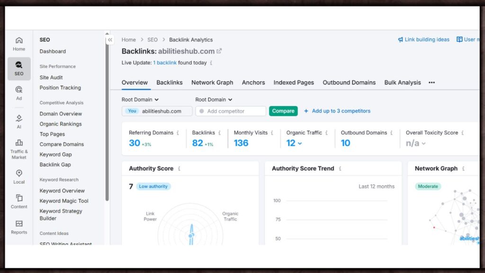Image resolution: width=485 pixels, height=273 pixels.
Task: Open Dashboard in SEO menu
Action: coord(53,51)
